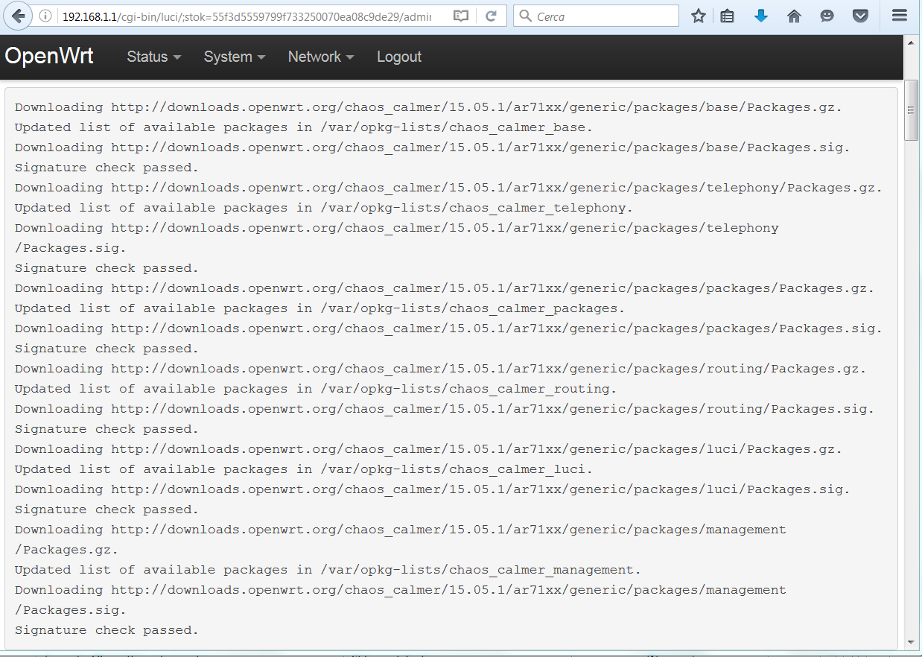Bookmark this page with the star icon

coord(698,16)
